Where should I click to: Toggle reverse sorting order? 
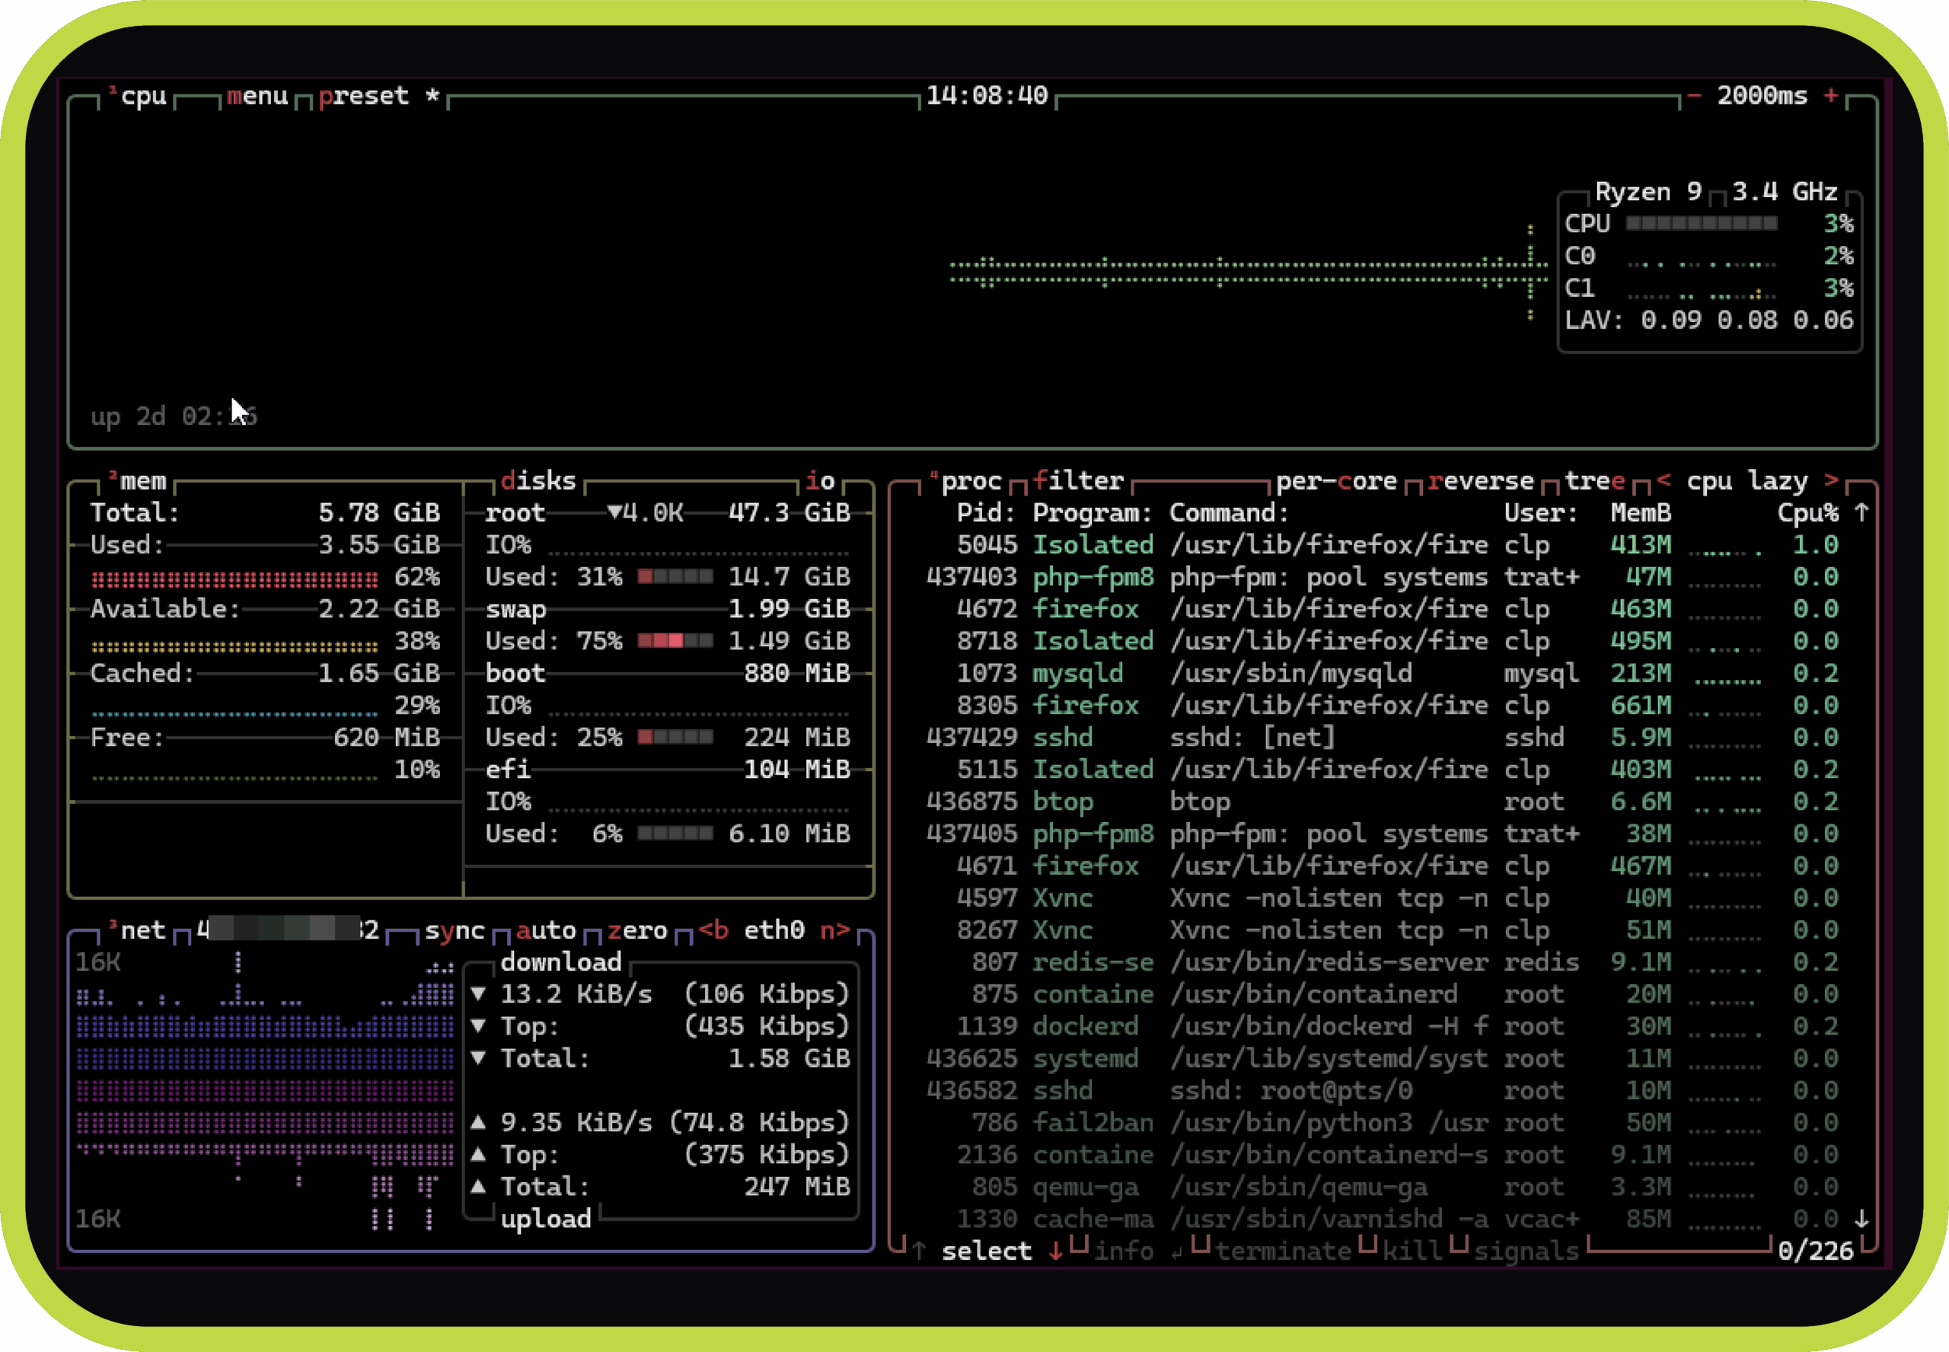click(x=1481, y=481)
